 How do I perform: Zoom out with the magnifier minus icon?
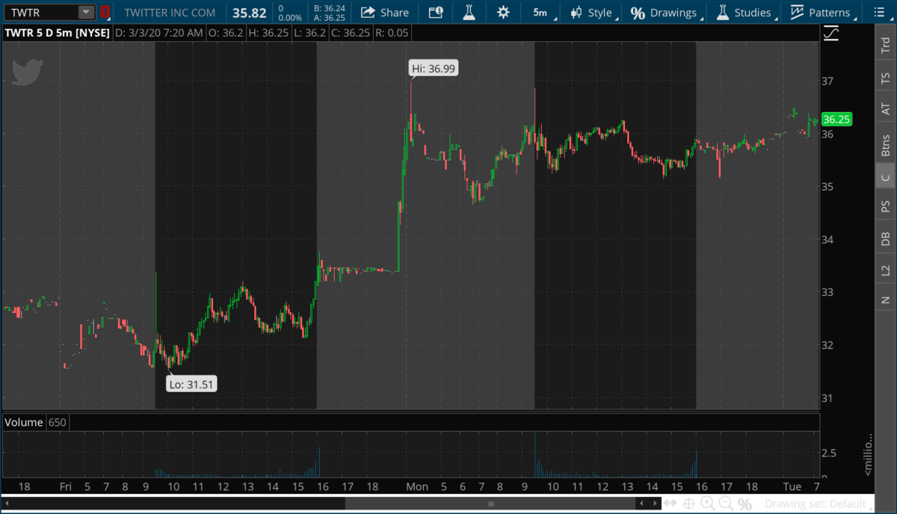pyautogui.click(x=726, y=504)
